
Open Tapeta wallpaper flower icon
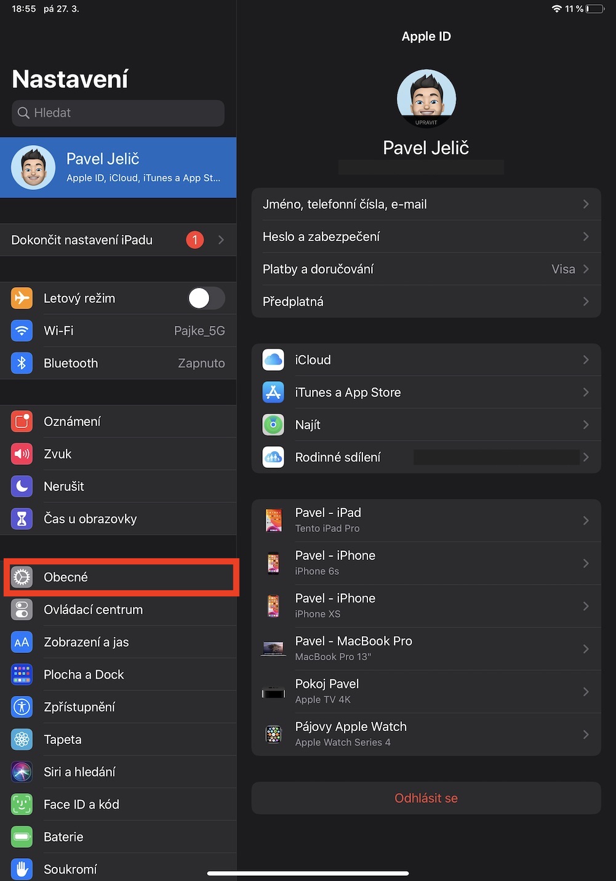point(22,740)
